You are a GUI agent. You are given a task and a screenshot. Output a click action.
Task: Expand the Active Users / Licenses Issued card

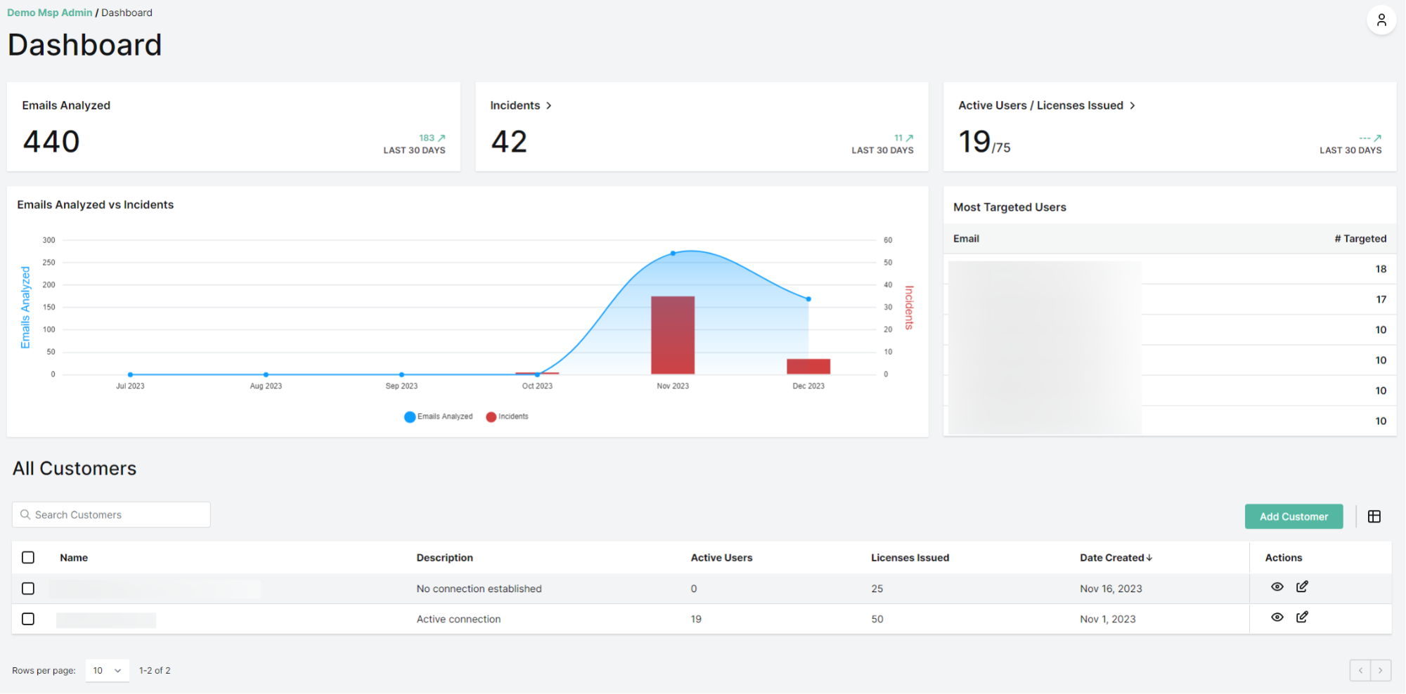1133,105
